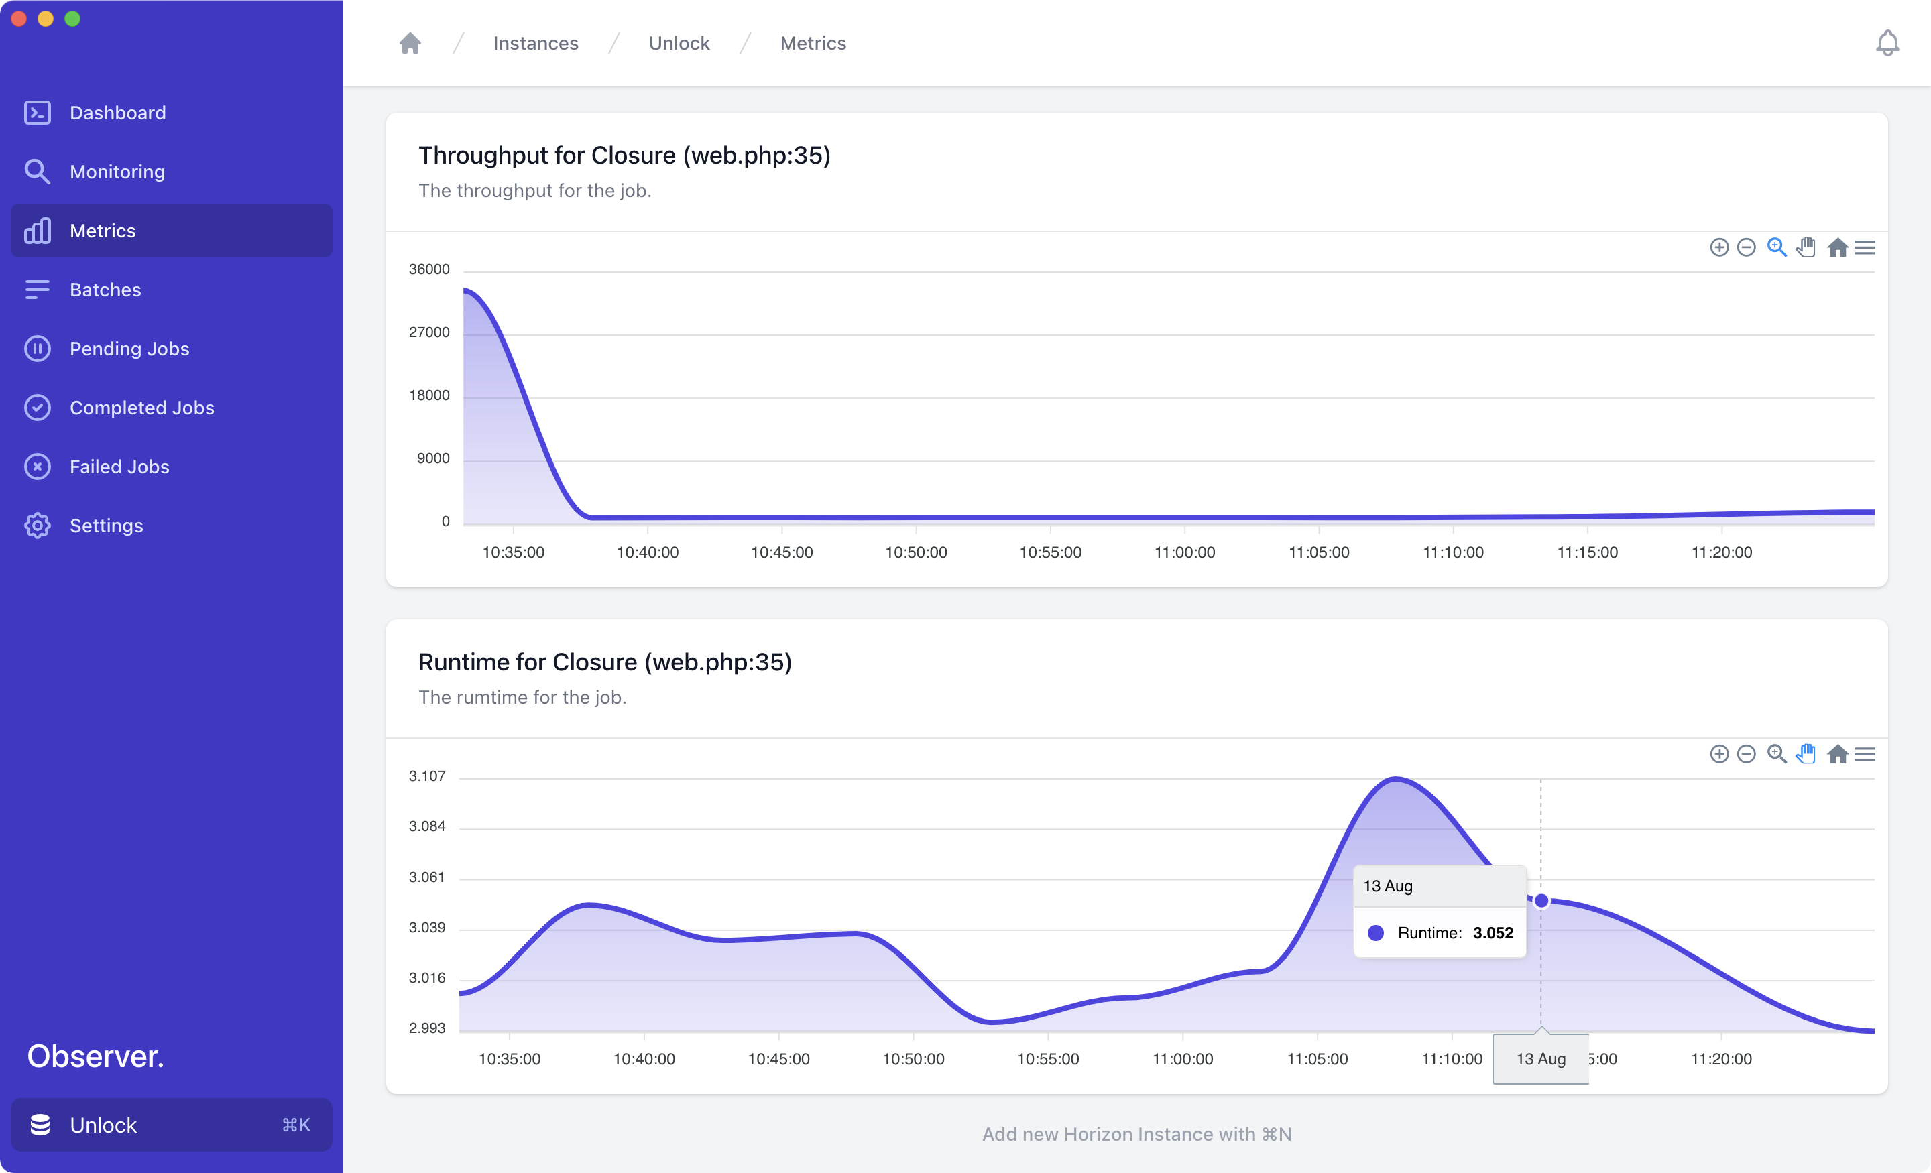Click the notification bell icon
The width and height of the screenshot is (1931, 1173).
tap(1887, 43)
